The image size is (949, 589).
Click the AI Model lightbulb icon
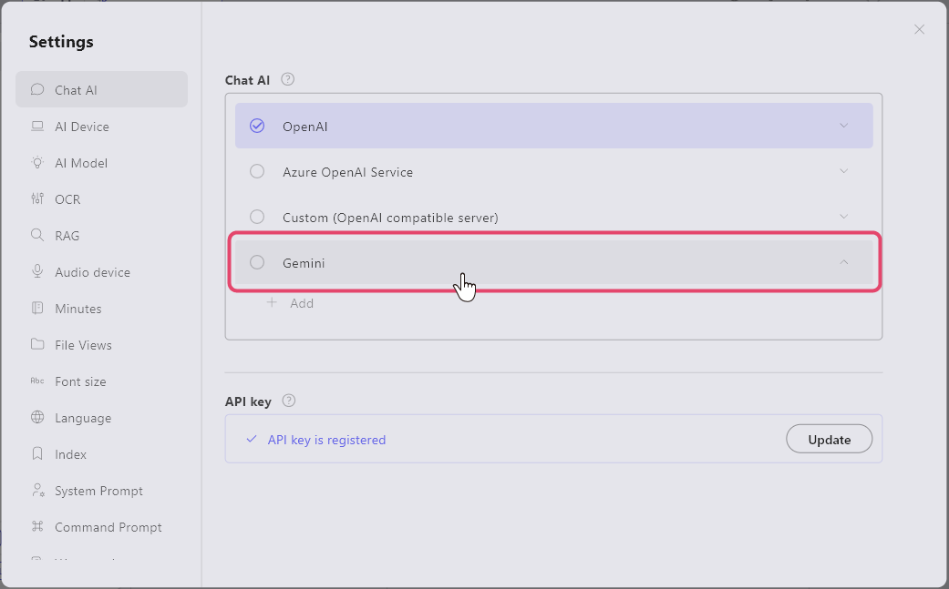37,163
